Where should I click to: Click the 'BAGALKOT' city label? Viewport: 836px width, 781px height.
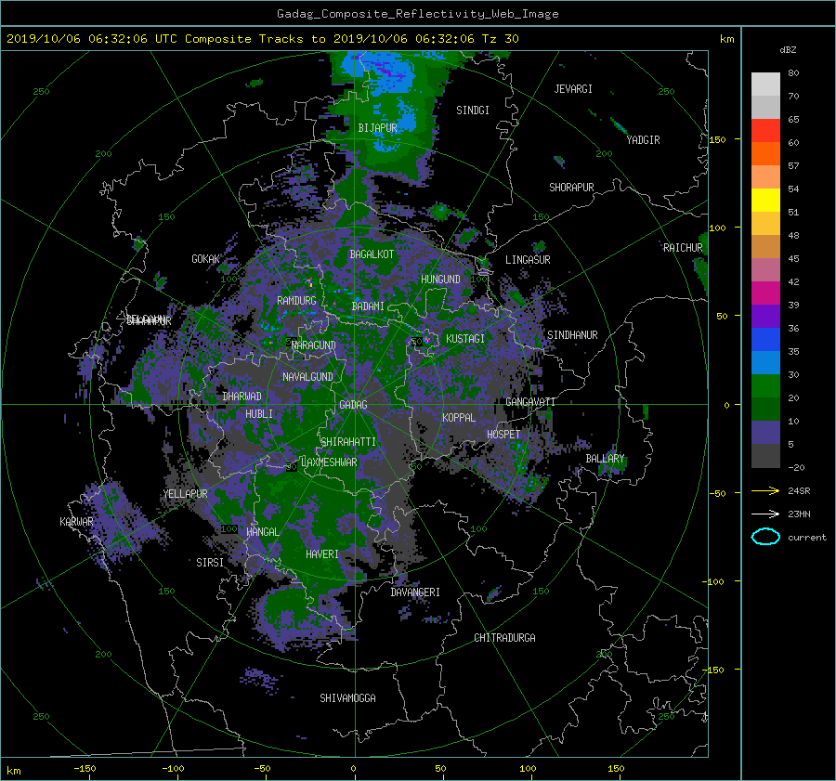pyautogui.click(x=372, y=254)
